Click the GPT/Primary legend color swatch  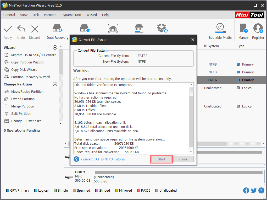pos(8,191)
